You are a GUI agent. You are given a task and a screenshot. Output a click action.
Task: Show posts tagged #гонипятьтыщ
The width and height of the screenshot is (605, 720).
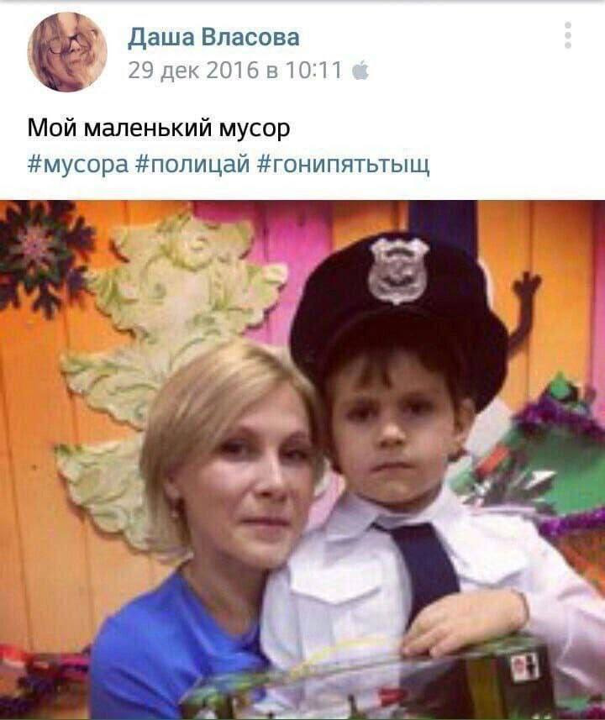tap(343, 164)
